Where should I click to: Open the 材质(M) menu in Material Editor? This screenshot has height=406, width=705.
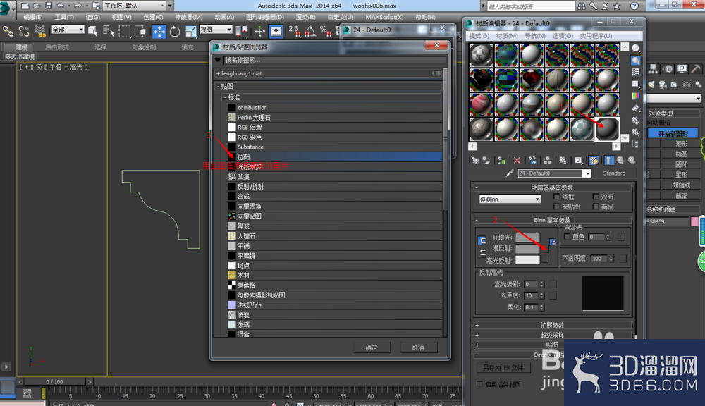click(x=507, y=35)
